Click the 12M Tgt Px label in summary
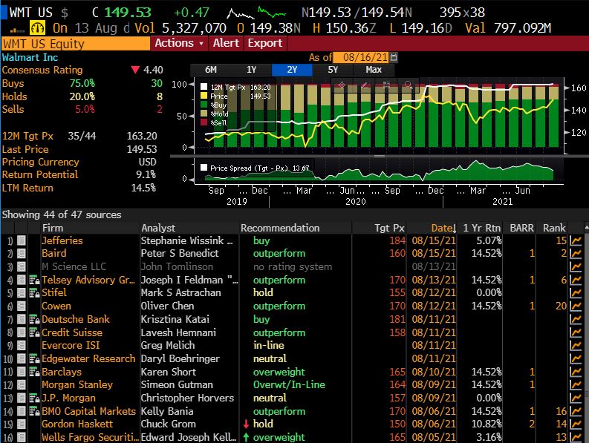The image size is (589, 443). pos(27,136)
